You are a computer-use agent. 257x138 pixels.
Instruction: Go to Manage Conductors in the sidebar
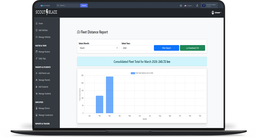click(45, 115)
